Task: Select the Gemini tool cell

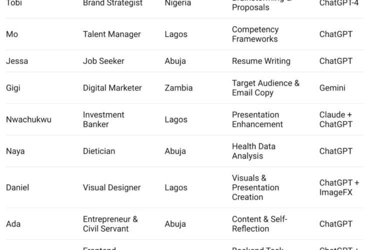Action: [332, 88]
